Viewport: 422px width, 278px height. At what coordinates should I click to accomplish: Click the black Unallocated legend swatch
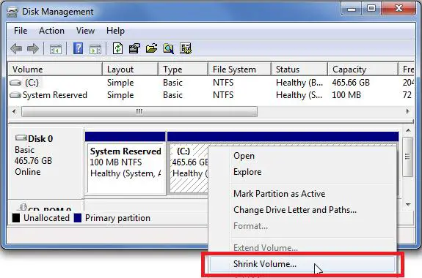coord(16,218)
